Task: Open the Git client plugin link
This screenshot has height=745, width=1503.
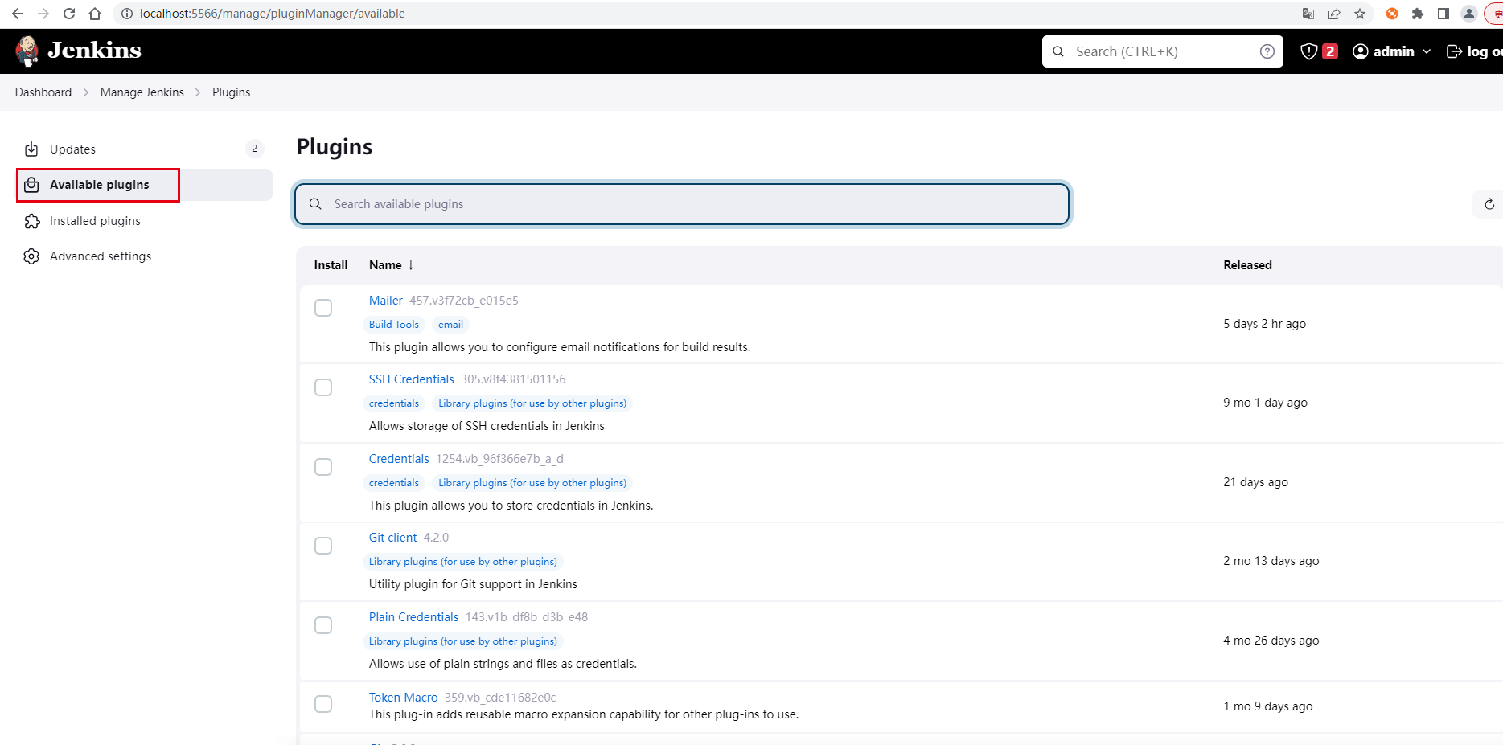Action: click(x=393, y=538)
